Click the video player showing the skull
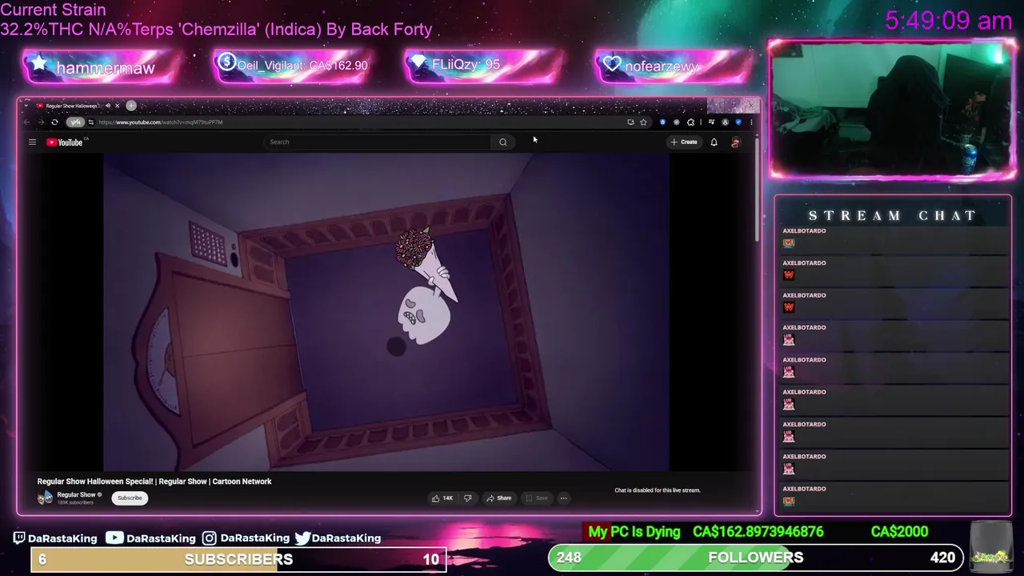Viewport: 1024px width, 576px height. pyautogui.click(x=386, y=313)
